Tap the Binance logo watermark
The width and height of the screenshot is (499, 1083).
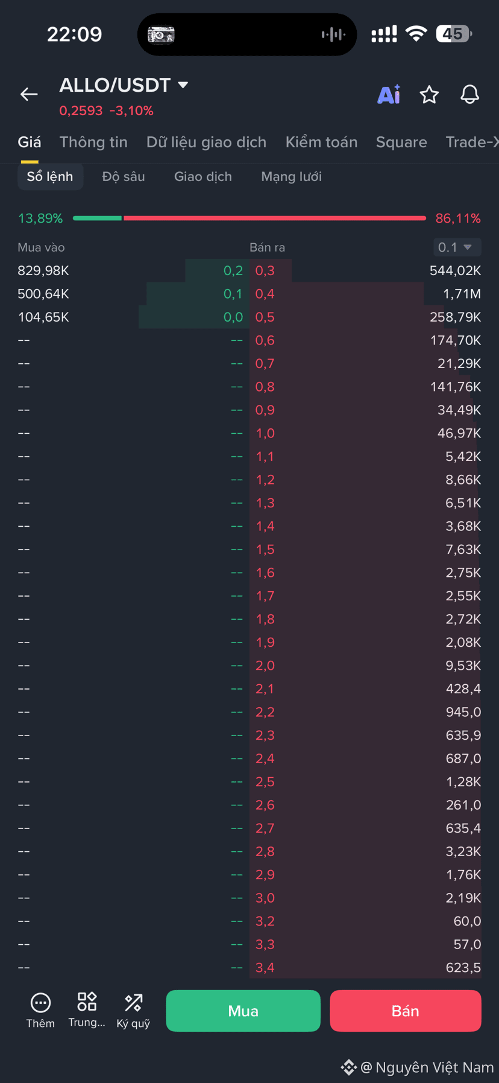(348, 1067)
